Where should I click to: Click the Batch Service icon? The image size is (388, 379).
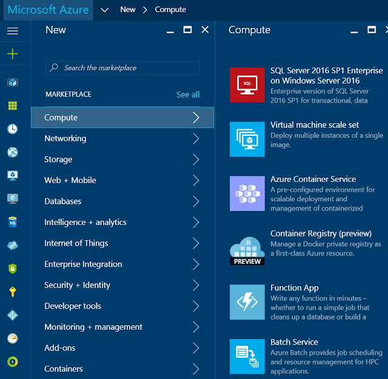click(x=247, y=357)
